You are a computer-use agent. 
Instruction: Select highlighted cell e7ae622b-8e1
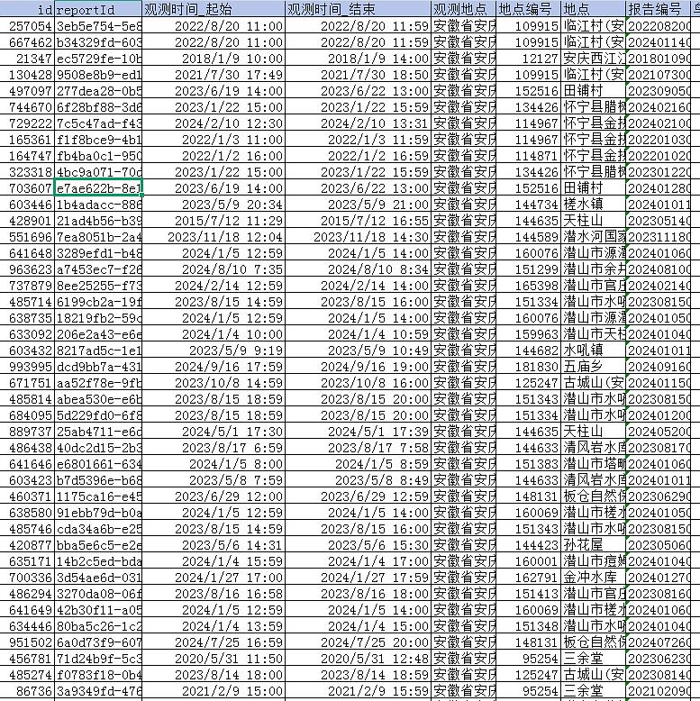click(x=98, y=188)
